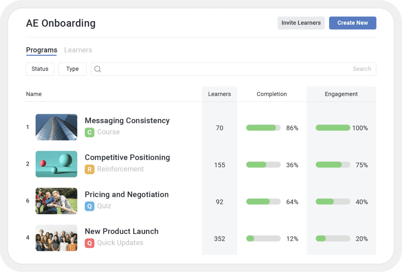
Task: Open the Type filter dropdown
Action: 72,69
